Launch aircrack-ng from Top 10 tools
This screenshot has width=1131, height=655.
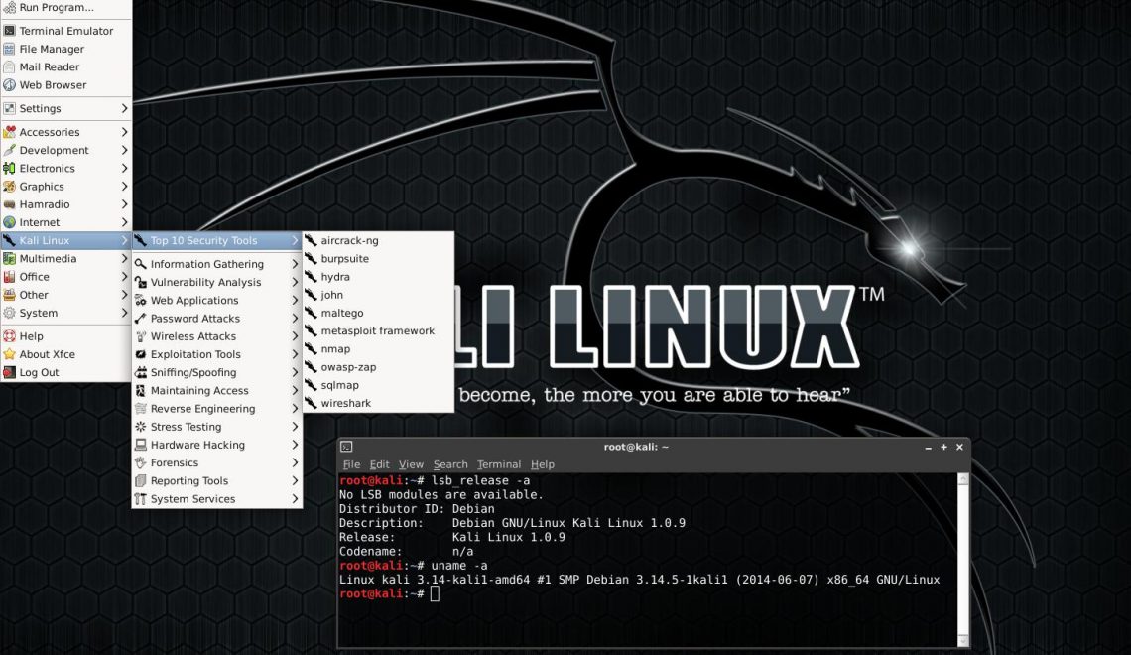click(379, 240)
